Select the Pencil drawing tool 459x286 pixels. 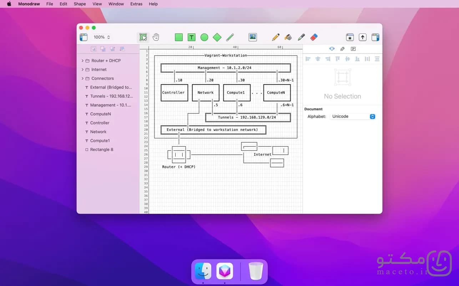[276, 37]
